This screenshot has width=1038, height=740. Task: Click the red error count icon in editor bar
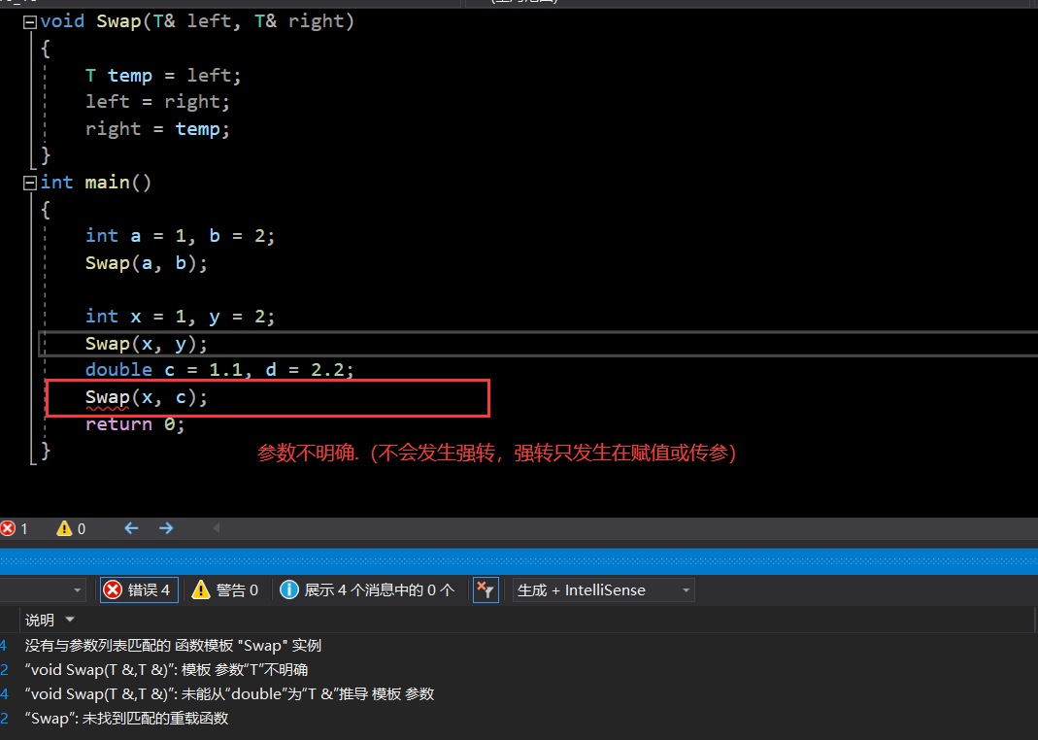(8, 528)
